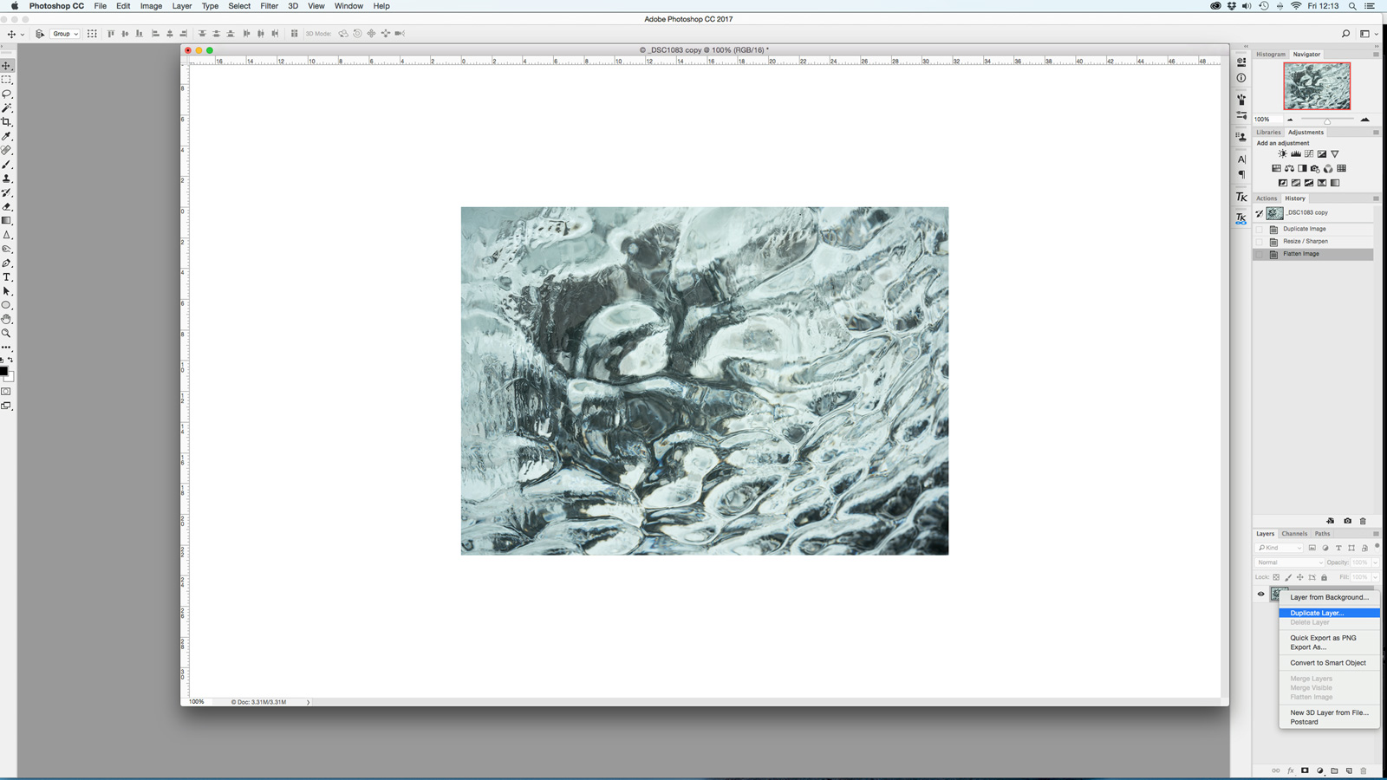Add layer mask at Layers panel bottom
Image resolution: width=1387 pixels, height=780 pixels.
point(1305,770)
